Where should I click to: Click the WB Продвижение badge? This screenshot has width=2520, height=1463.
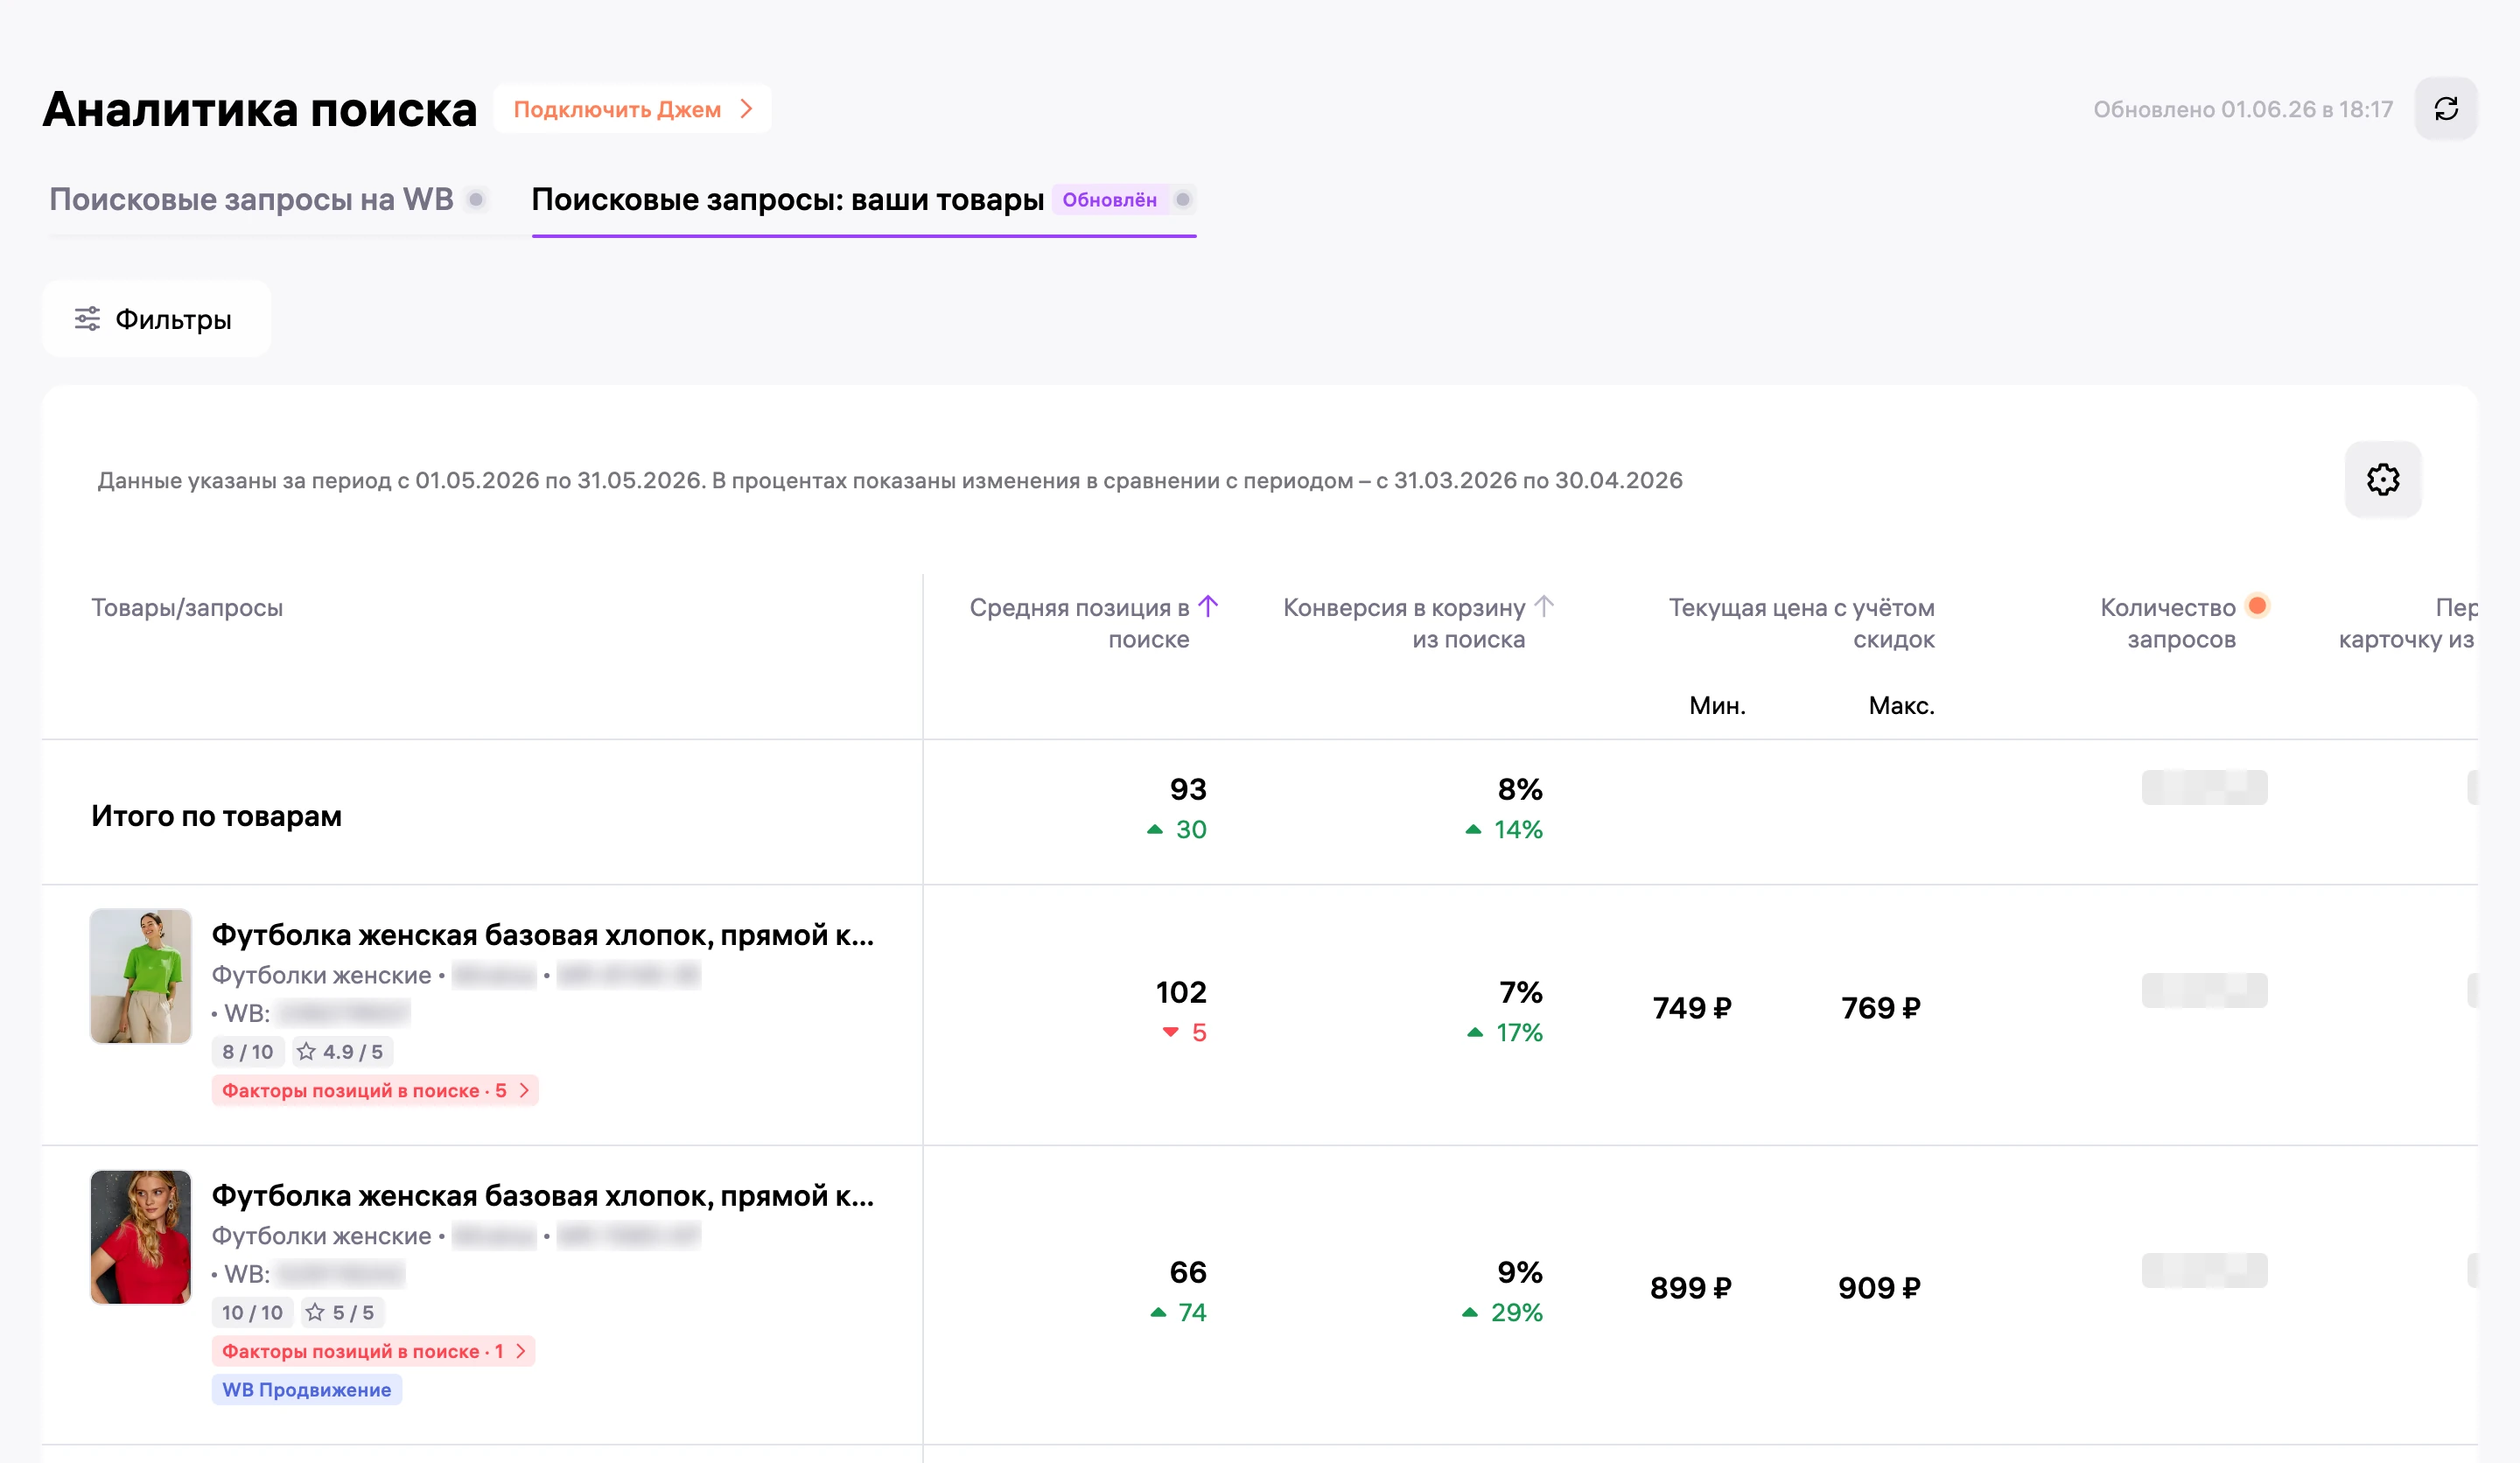click(307, 1390)
